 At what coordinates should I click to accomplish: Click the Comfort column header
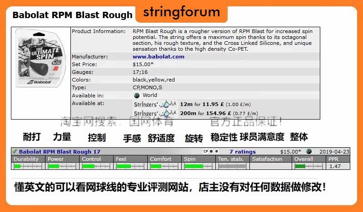(164, 159)
